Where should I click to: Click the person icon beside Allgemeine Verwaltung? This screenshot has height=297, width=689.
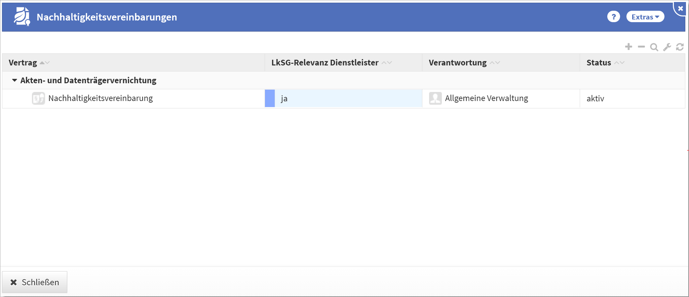435,98
